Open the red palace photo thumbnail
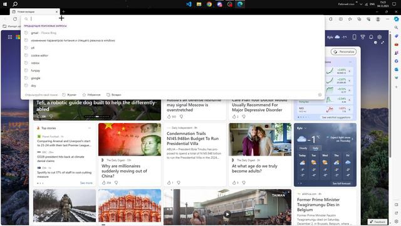 pos(130,206)
